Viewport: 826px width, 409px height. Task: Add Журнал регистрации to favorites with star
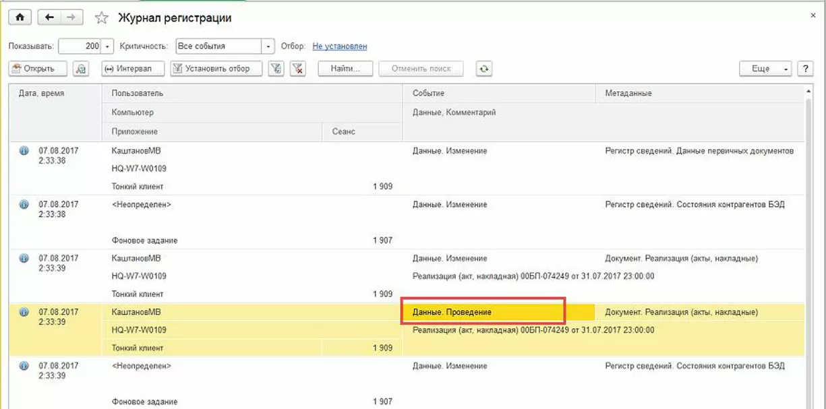pyautogui.click(x=102, y=18)
